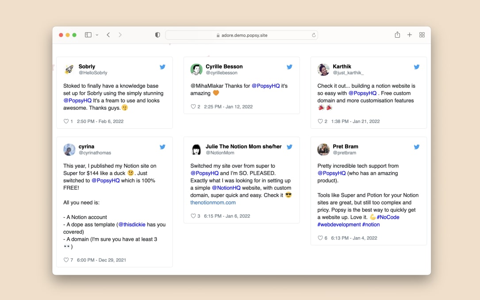
Task: Like Karthik's tweet with heart icon
Action: pyautogui.click(x=320, y=121)
